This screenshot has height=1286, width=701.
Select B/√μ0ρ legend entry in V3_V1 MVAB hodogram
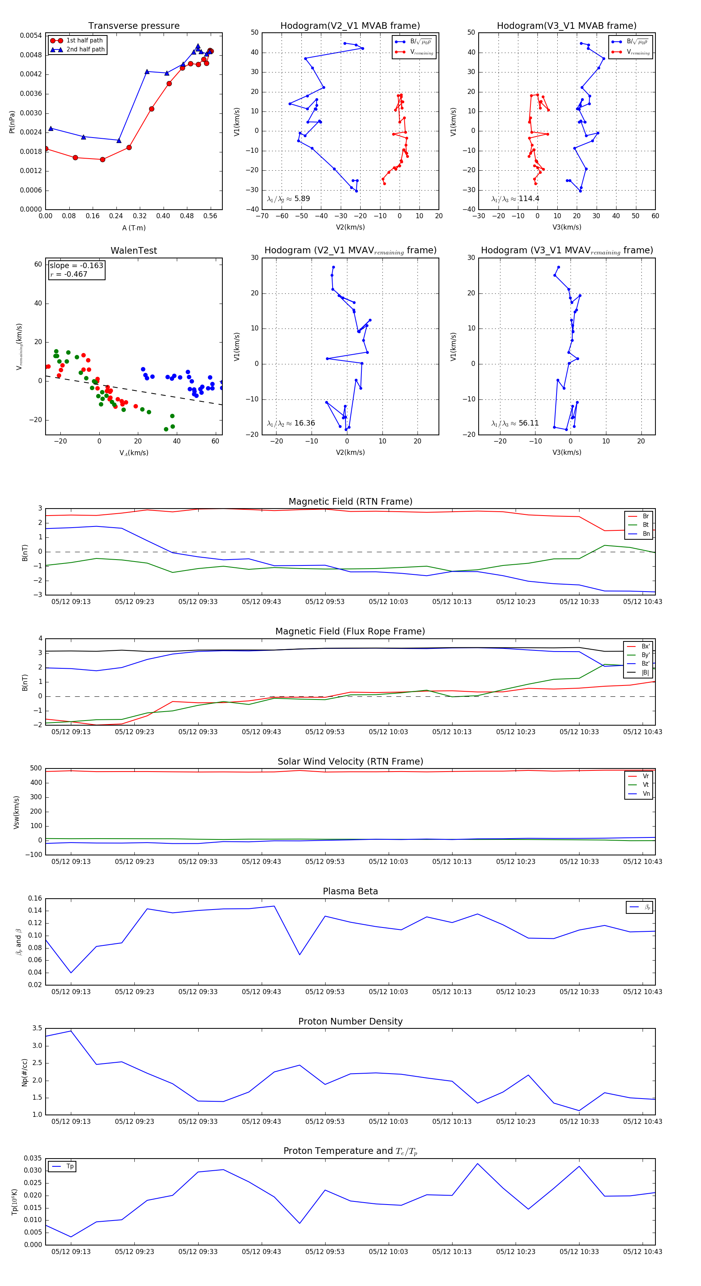[630, 42]
